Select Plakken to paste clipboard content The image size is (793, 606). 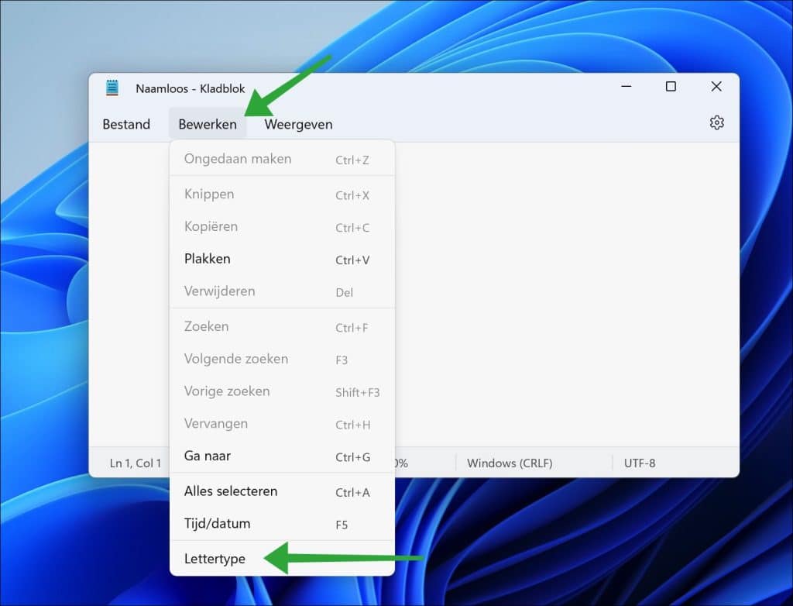tap(208, 259)
